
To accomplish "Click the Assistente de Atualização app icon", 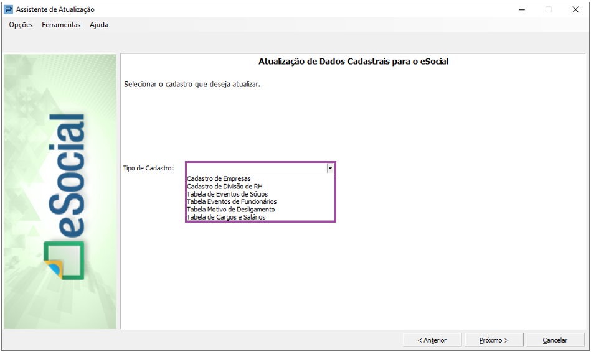I will pyautogui.click(x=8, y=9).
